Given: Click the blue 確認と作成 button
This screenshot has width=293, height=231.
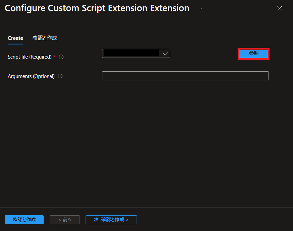Looking at the screenshot, I should [24, 220].
